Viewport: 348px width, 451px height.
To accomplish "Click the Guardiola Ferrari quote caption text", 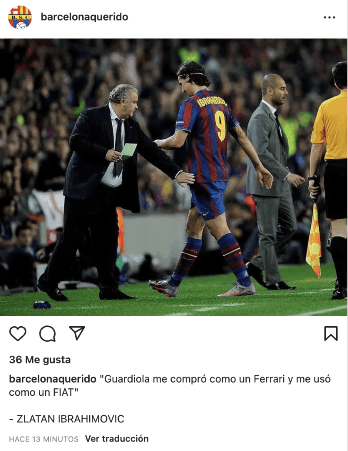I will tap(170, 386).
